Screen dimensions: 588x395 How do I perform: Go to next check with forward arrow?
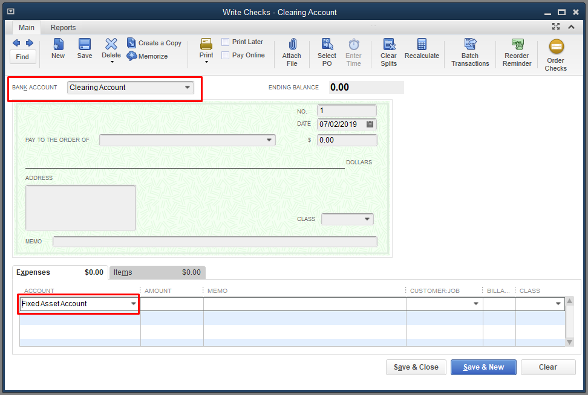pyautogui.click(x=30, y=43)
